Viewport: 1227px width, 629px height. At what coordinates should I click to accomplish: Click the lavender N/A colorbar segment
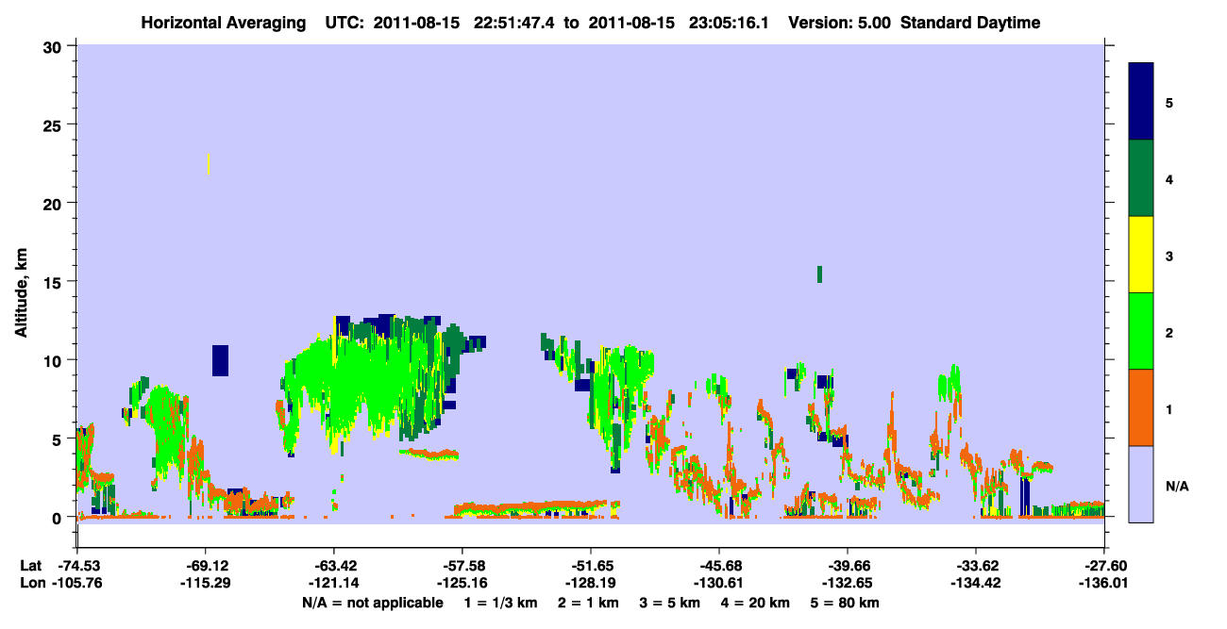click(x=1141, y=484)
